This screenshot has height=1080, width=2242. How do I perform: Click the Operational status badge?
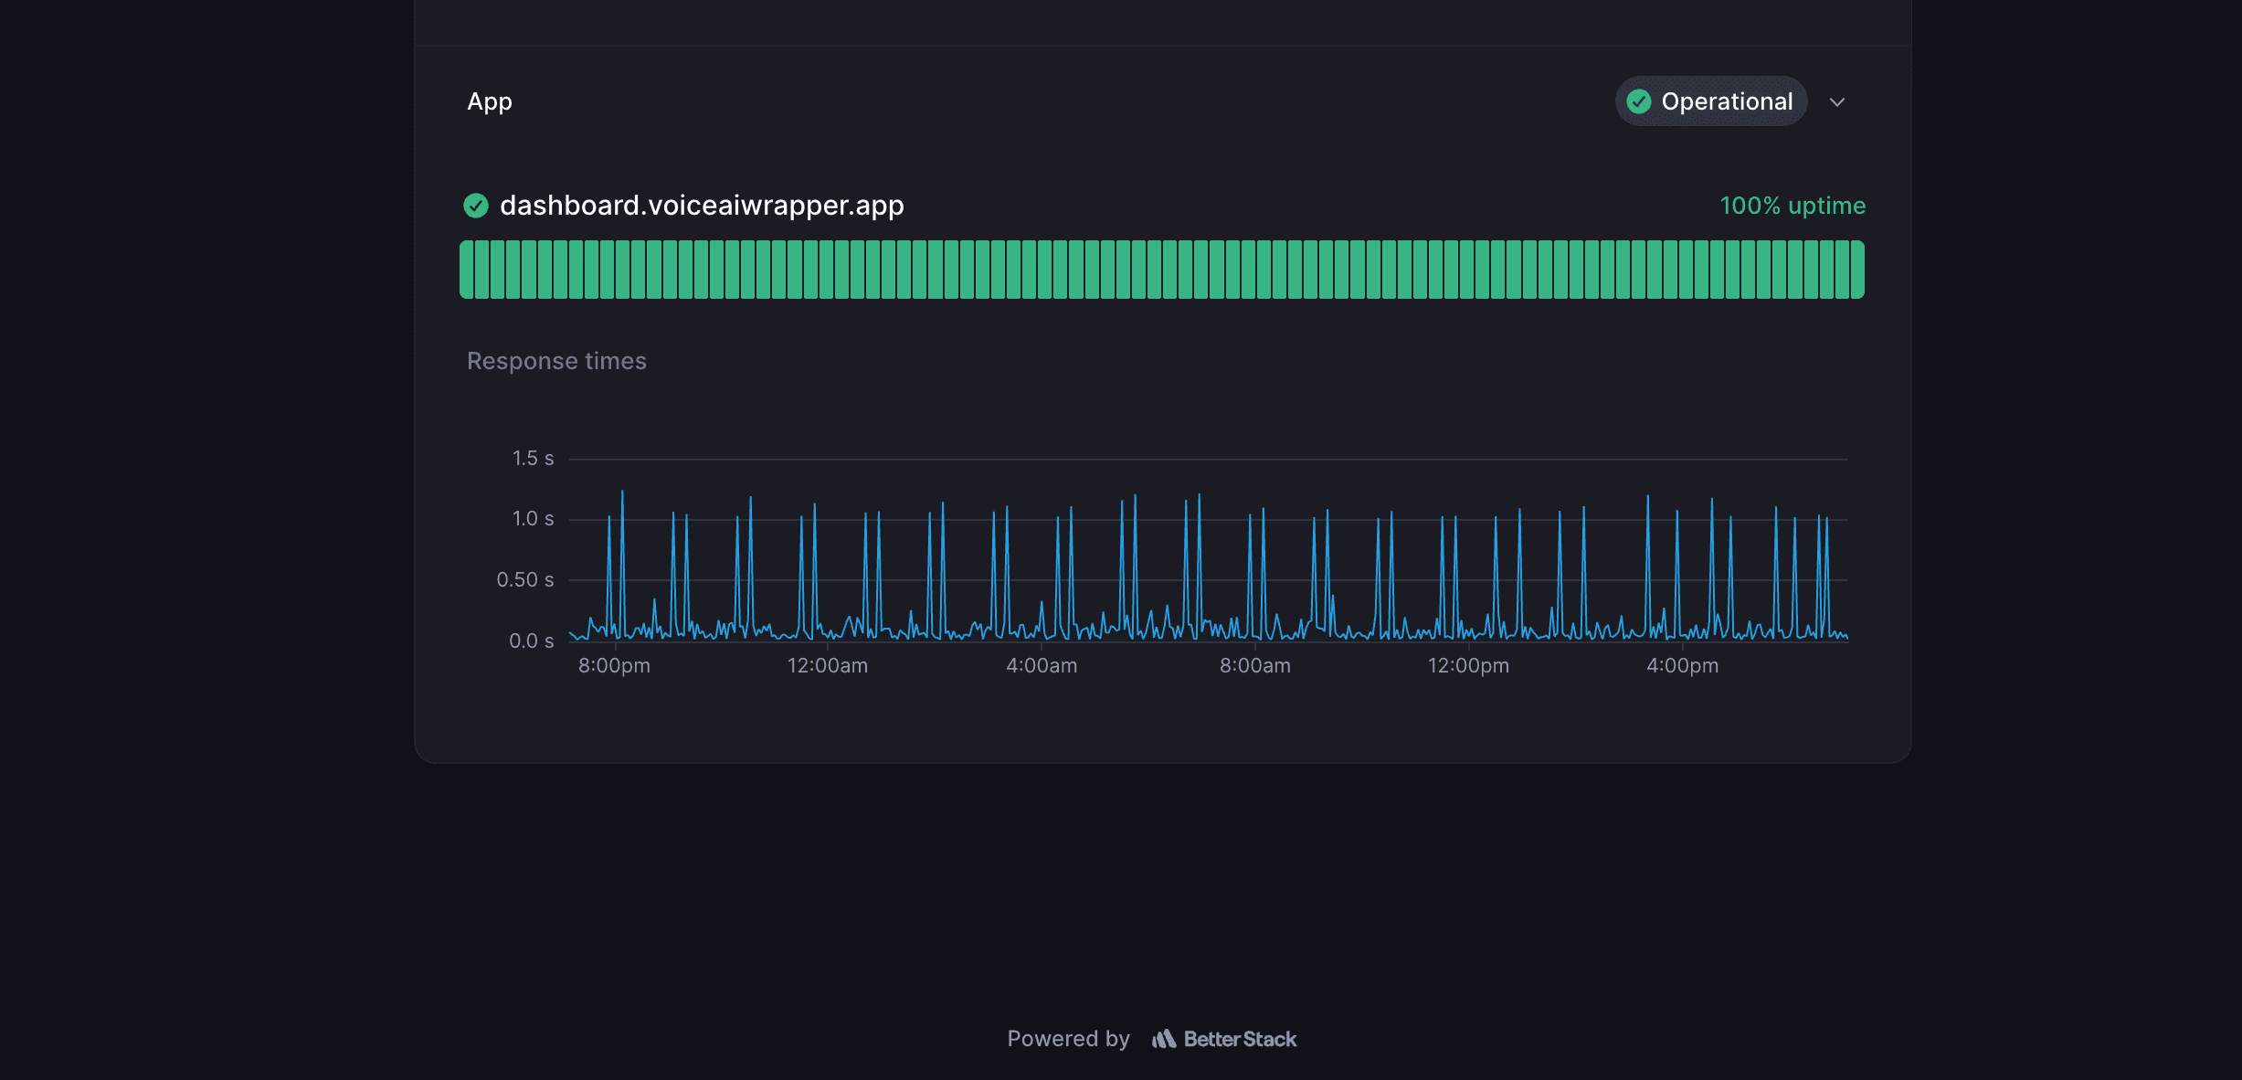point(1710,101)
